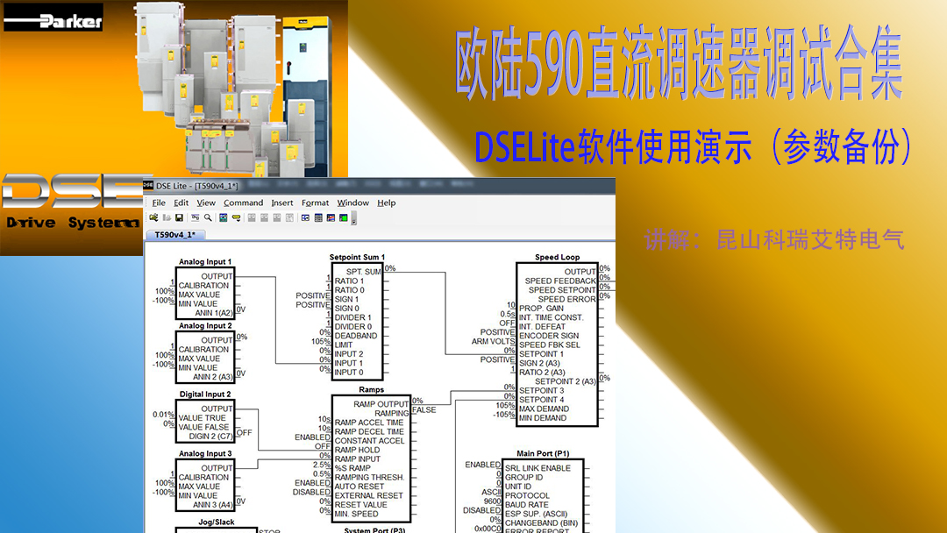947x533 pixels.
Task: Click SPEED FEEDBACK output in Speed Loop
Action: point(559,281)
